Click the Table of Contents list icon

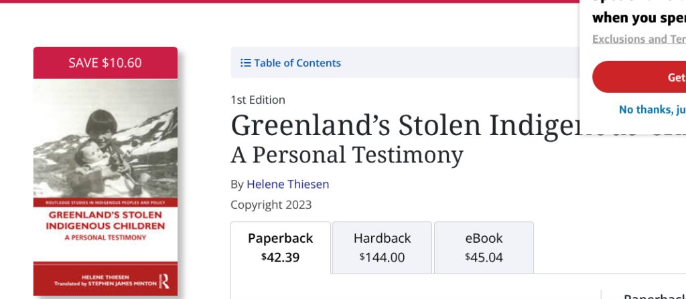click(246, 63)
